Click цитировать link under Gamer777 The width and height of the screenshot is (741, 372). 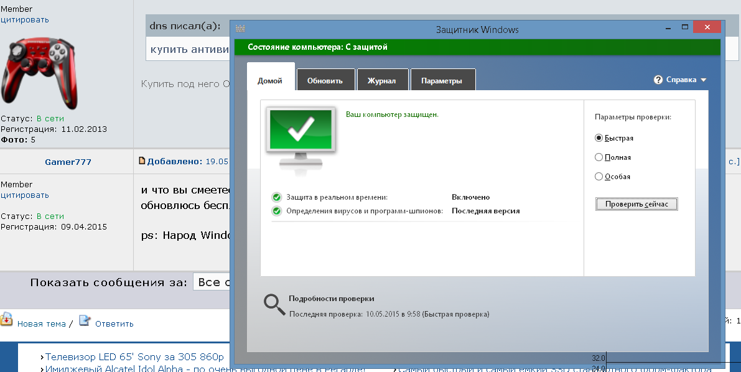tap(24, 195)
